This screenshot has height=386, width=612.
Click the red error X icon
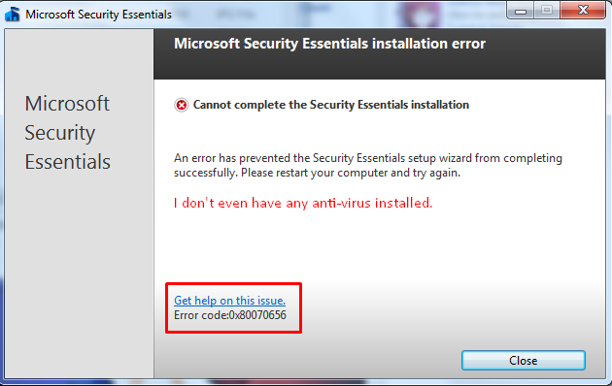[181, 105]
